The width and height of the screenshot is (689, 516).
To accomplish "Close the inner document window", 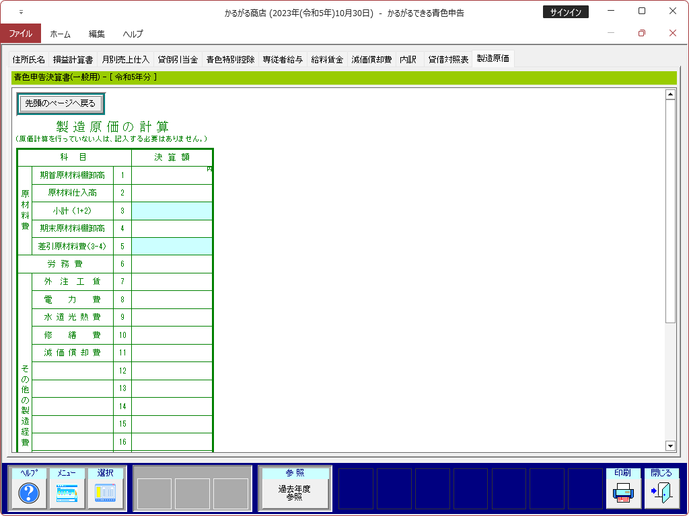I will [x=672, y=34].
